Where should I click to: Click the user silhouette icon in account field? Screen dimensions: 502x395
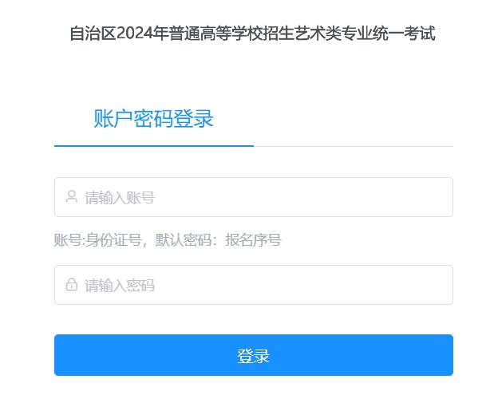(71, 197)
